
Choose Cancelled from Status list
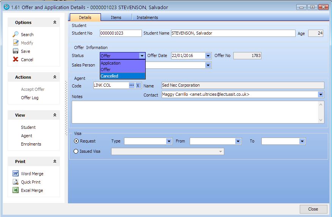(110, 76)
